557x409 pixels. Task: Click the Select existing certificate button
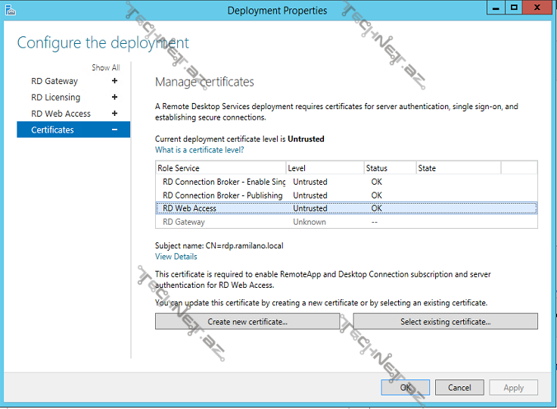[x=445, y=322]
